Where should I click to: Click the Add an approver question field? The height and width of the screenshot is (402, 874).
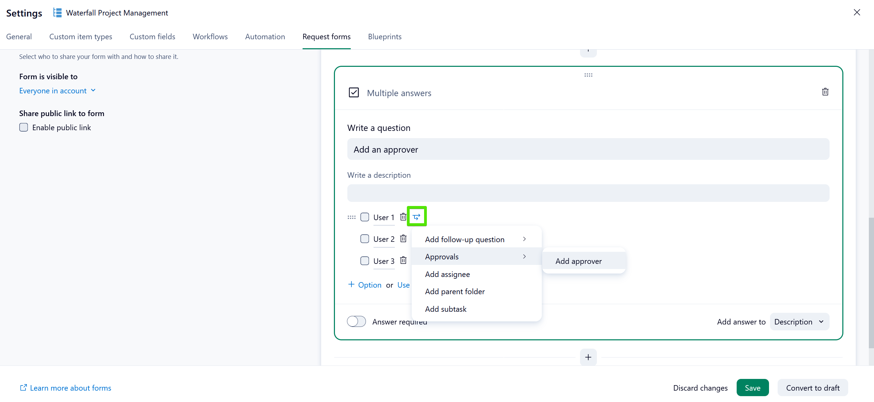click(x=588, y=150)
